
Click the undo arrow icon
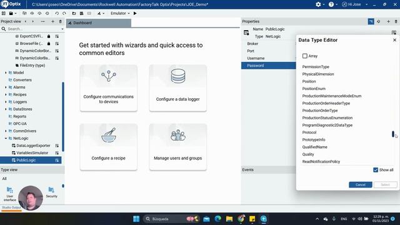57,13
